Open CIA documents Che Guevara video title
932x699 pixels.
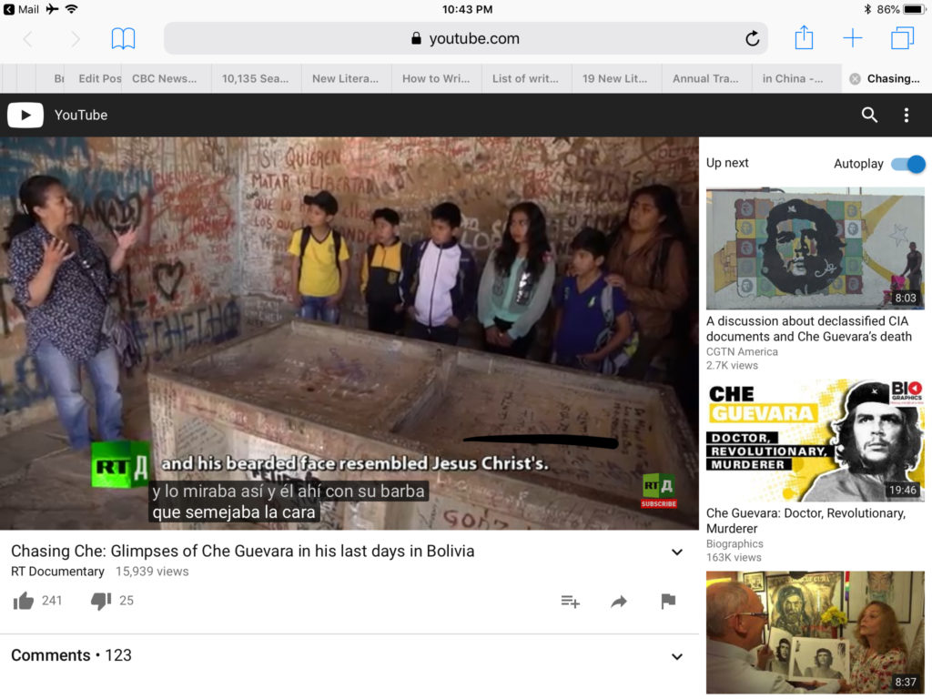(x=806, y=329)
